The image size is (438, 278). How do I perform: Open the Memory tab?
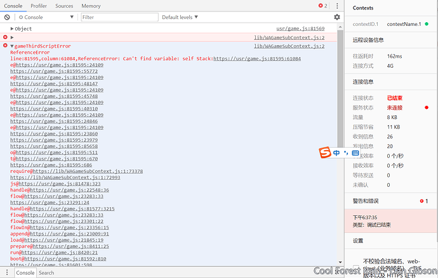[91, 6]
